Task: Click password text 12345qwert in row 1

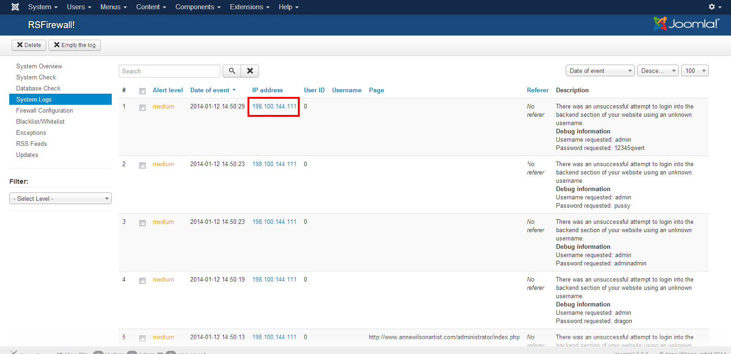Action: (x=629, y=148)
